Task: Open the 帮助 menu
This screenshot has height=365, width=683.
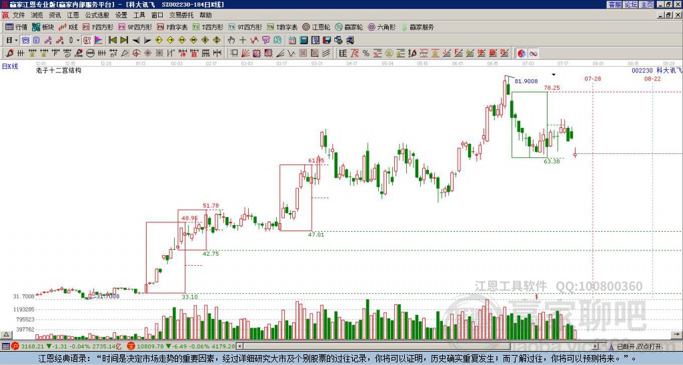Action: tap(205, 15)
